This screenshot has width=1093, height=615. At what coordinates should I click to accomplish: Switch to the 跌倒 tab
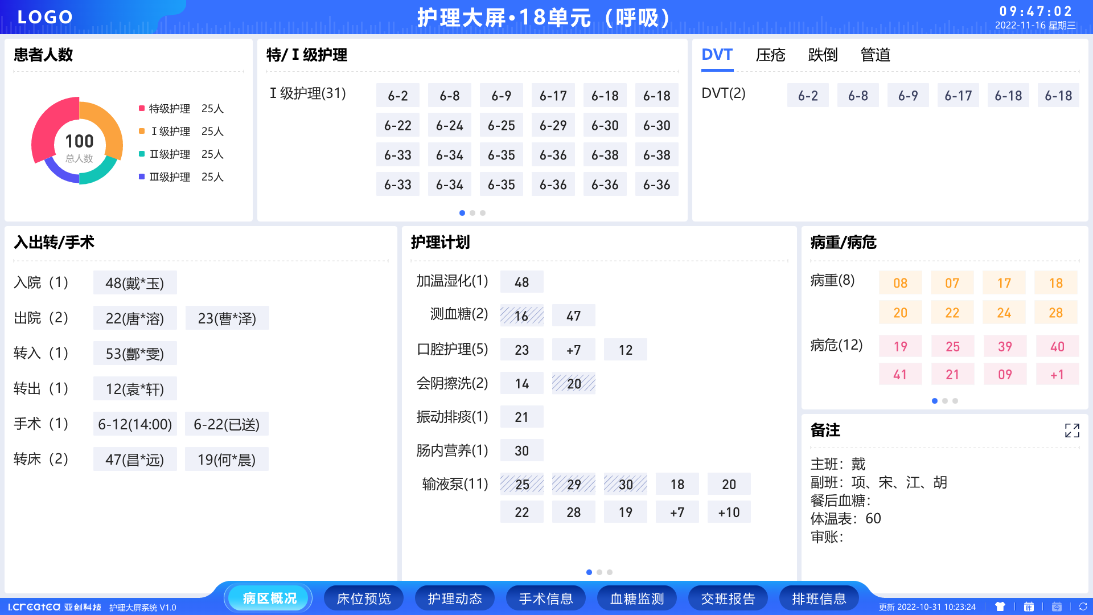[x=823, y=55]
